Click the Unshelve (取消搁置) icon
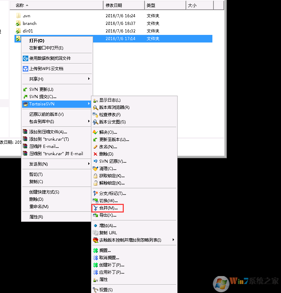This screenshot has width=281, height=293. point(96,258)
